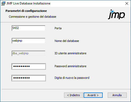Click the JMP logo in the header

tap(116, 14)
